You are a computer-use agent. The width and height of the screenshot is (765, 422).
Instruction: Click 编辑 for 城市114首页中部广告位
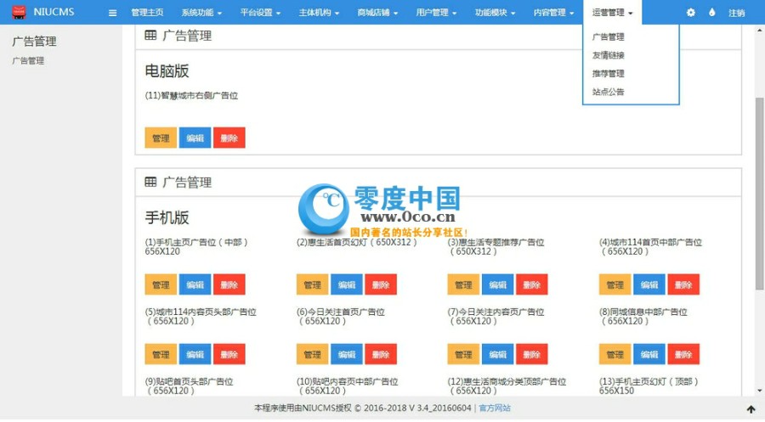click(649, 284)
